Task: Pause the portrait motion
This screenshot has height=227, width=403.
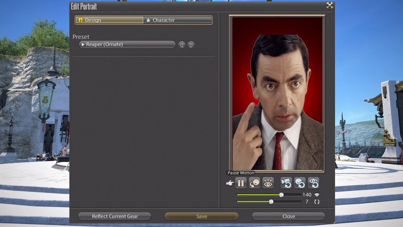Action: pyautogui.click(x=241, y=183)
